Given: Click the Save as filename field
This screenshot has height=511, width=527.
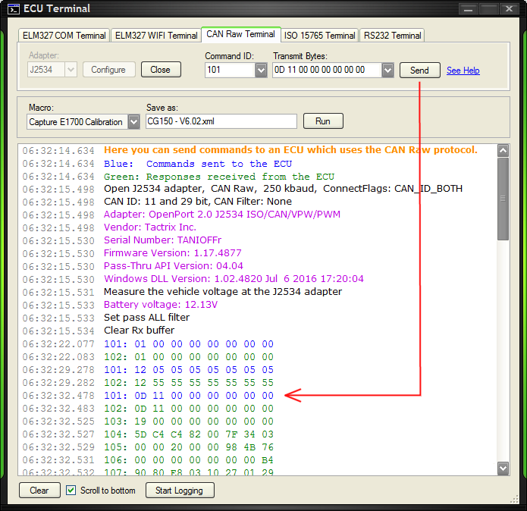Looking at the screenshot, I should point(220,121).
